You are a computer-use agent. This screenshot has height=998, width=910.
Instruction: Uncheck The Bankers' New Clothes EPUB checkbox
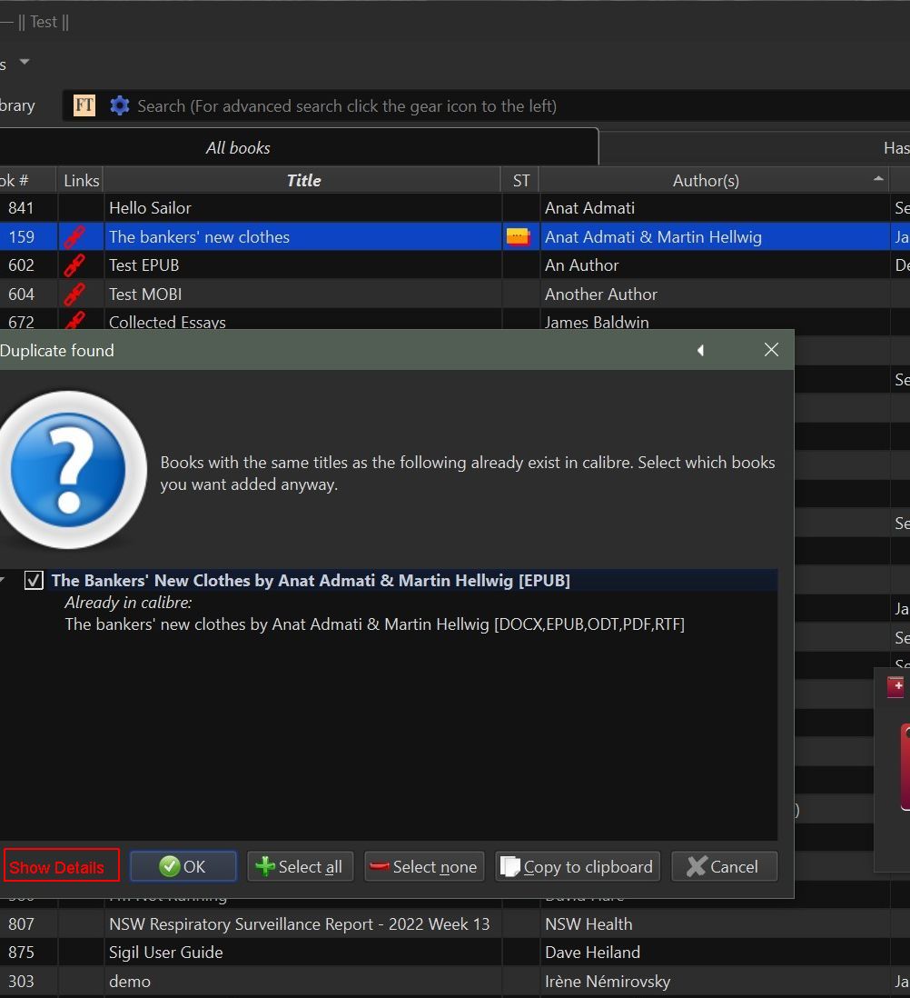pos(34,580)
